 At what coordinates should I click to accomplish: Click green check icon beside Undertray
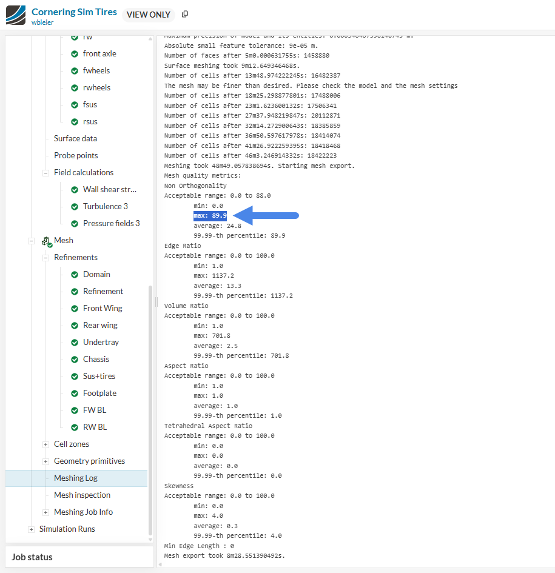75,343
